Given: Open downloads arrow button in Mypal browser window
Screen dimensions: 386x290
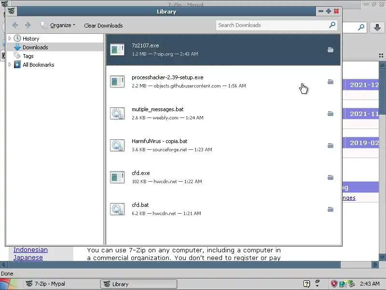Looking at the screenshot, I should point(377,27).
